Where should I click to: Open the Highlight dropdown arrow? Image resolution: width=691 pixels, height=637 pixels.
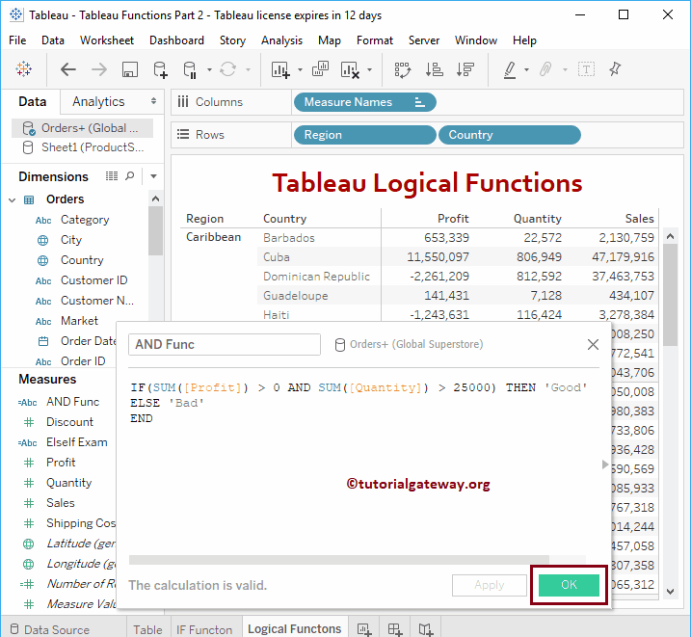[526, 69]
